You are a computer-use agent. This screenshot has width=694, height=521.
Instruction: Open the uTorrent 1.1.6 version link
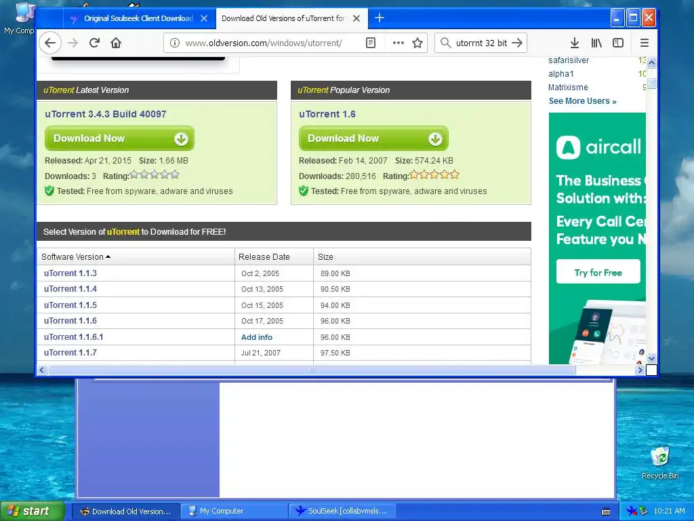click(x=70, y=321)
